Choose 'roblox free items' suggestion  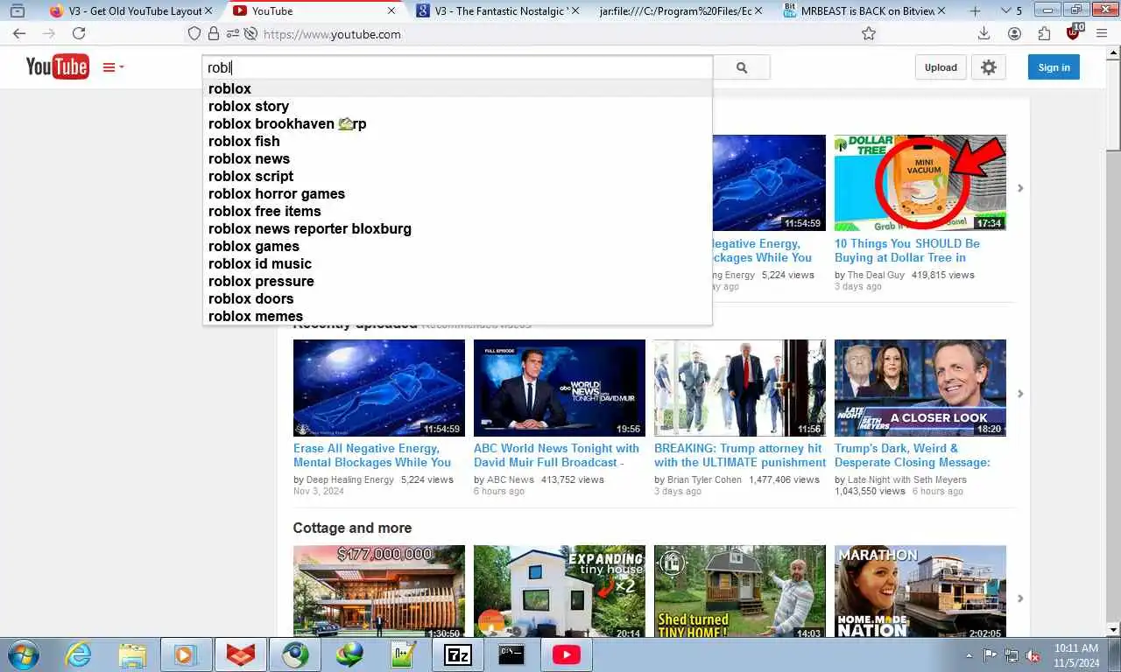tap(457, 211)
